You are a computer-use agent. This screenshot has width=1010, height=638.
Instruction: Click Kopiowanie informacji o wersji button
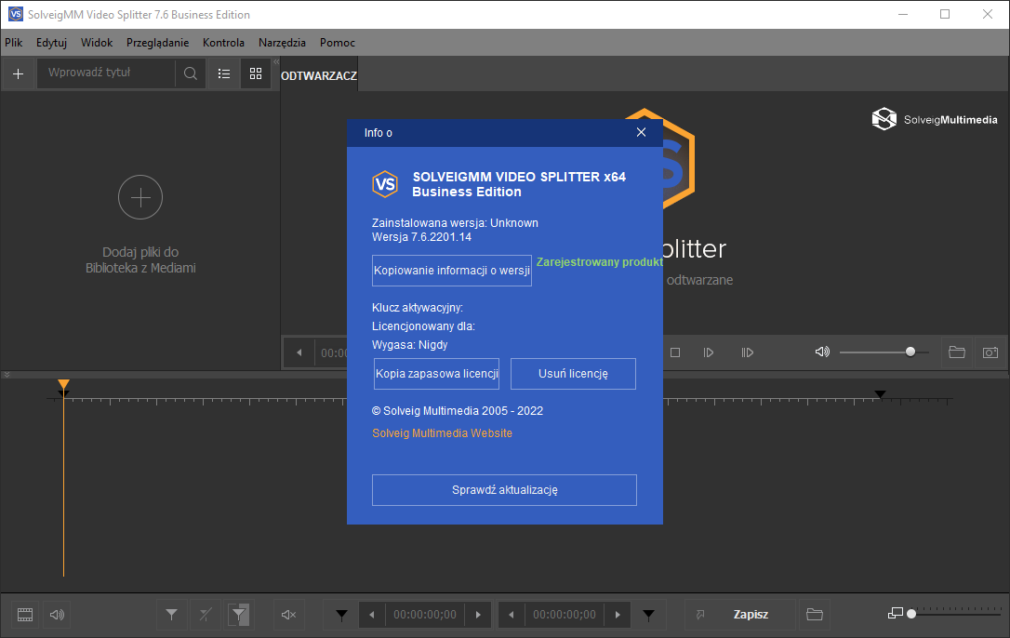452,271
